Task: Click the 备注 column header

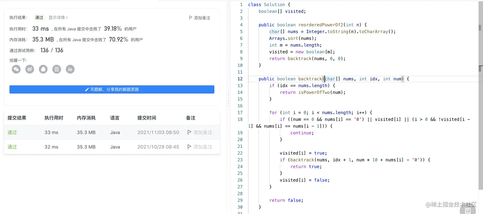Action: 191,118
